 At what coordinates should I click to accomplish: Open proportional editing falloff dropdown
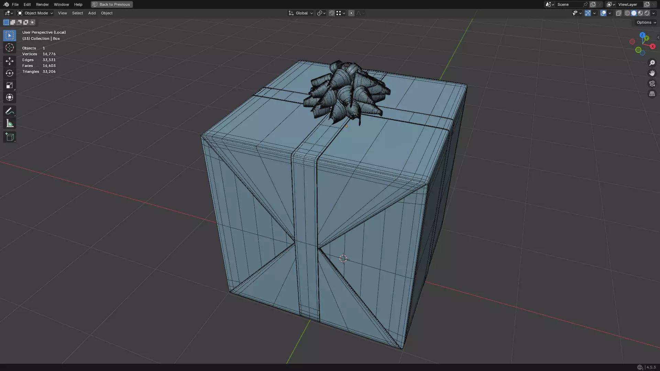pos(360,13)
